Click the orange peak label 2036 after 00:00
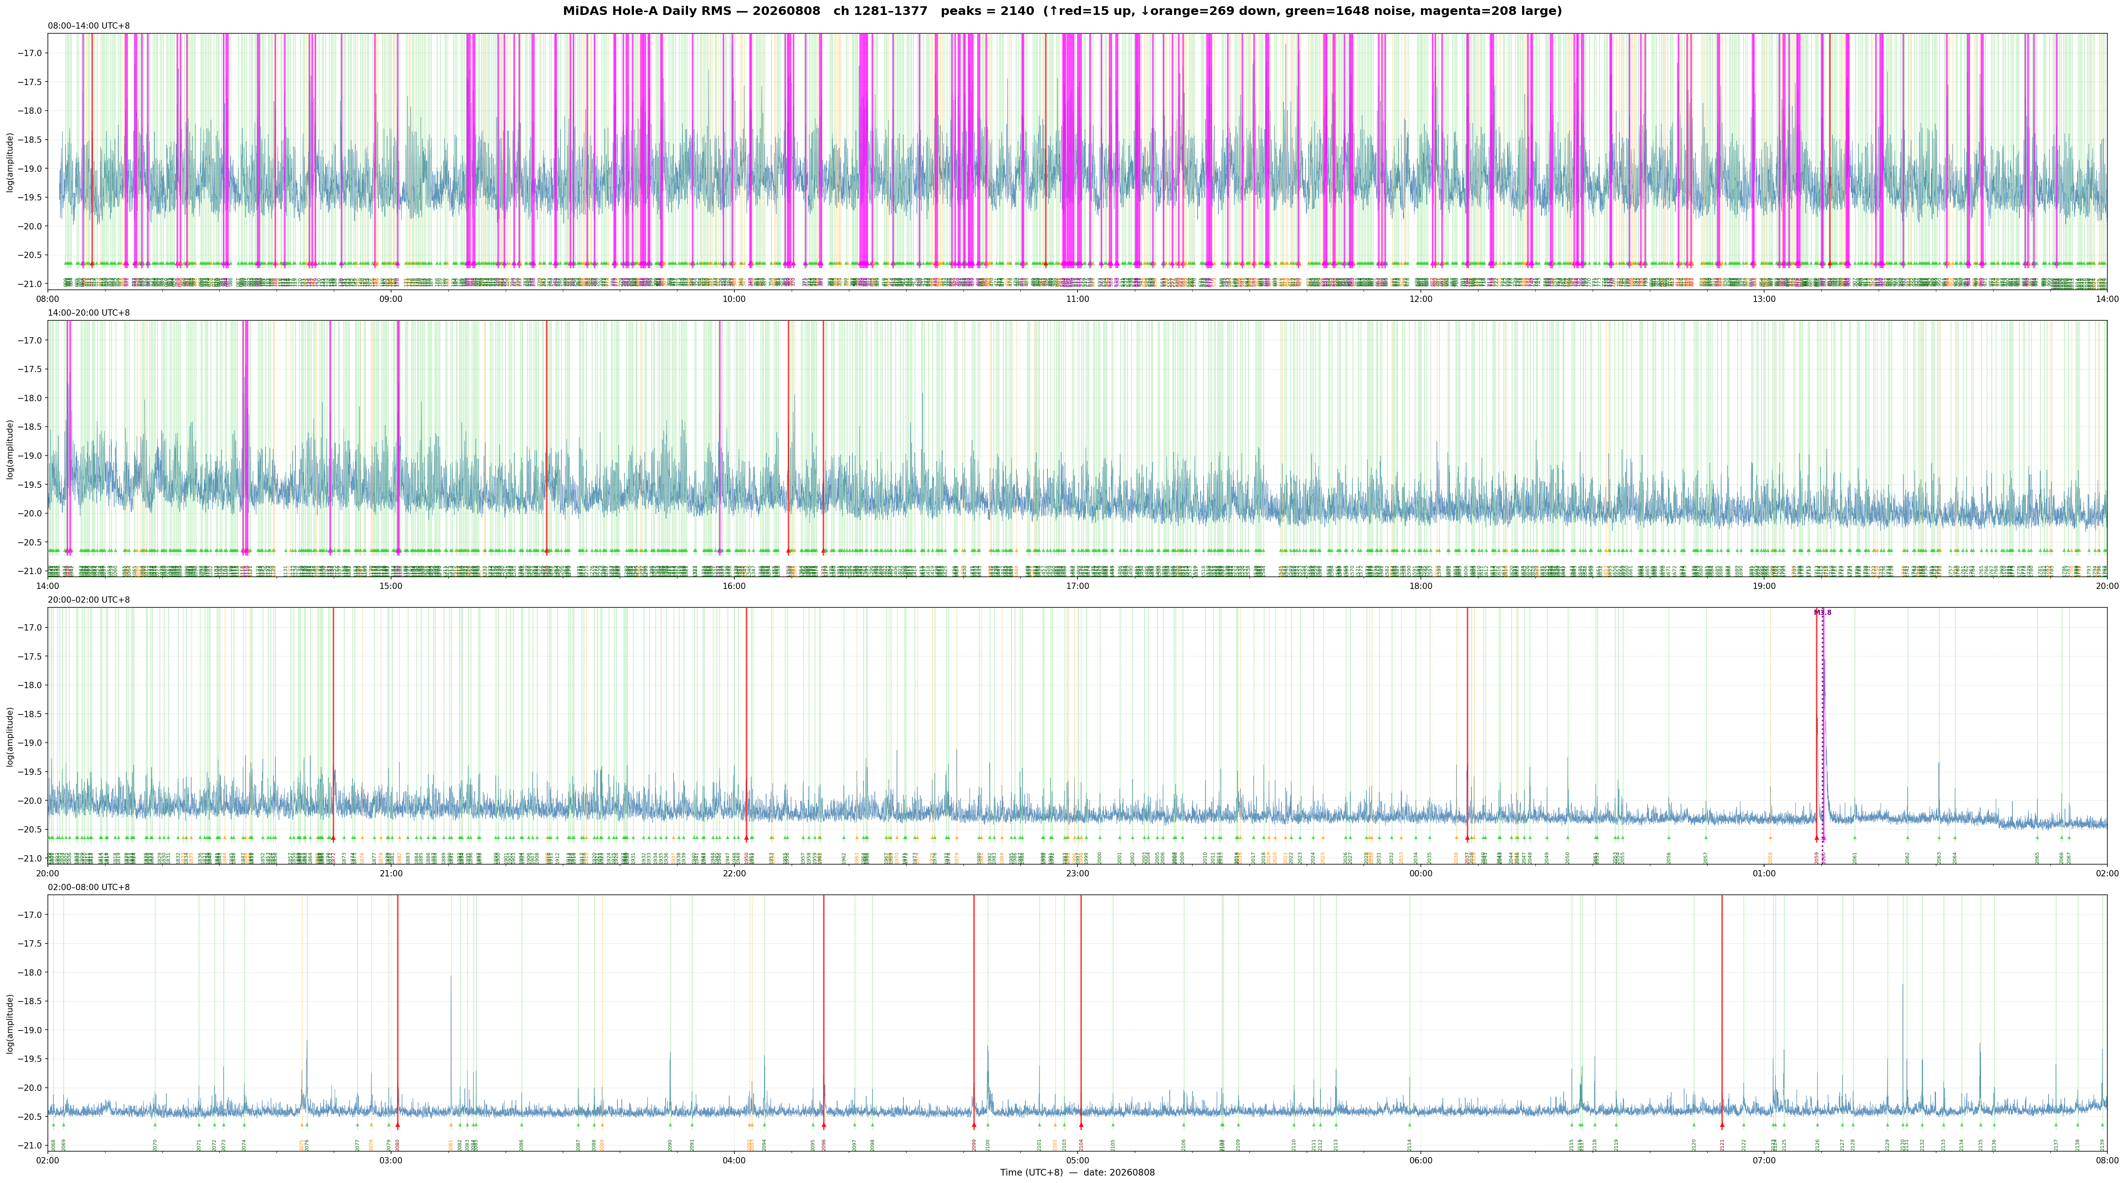2125x1183 pixels. (1457, 858)
